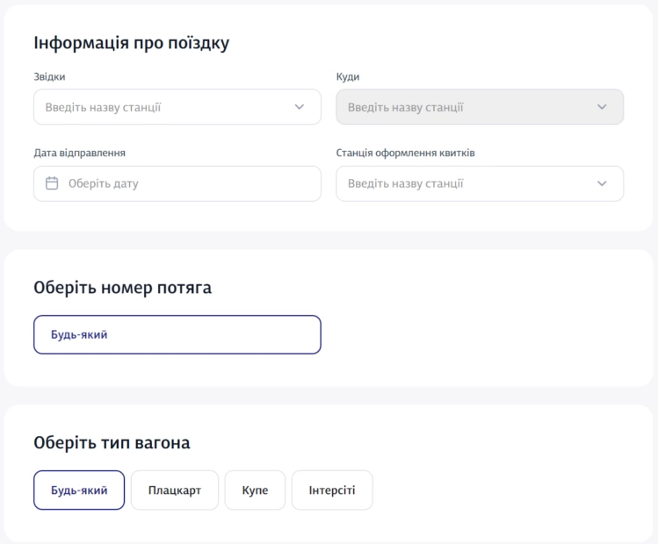
Task: Click the Оберіть тип вагона heading
Action: coord(112,443)
